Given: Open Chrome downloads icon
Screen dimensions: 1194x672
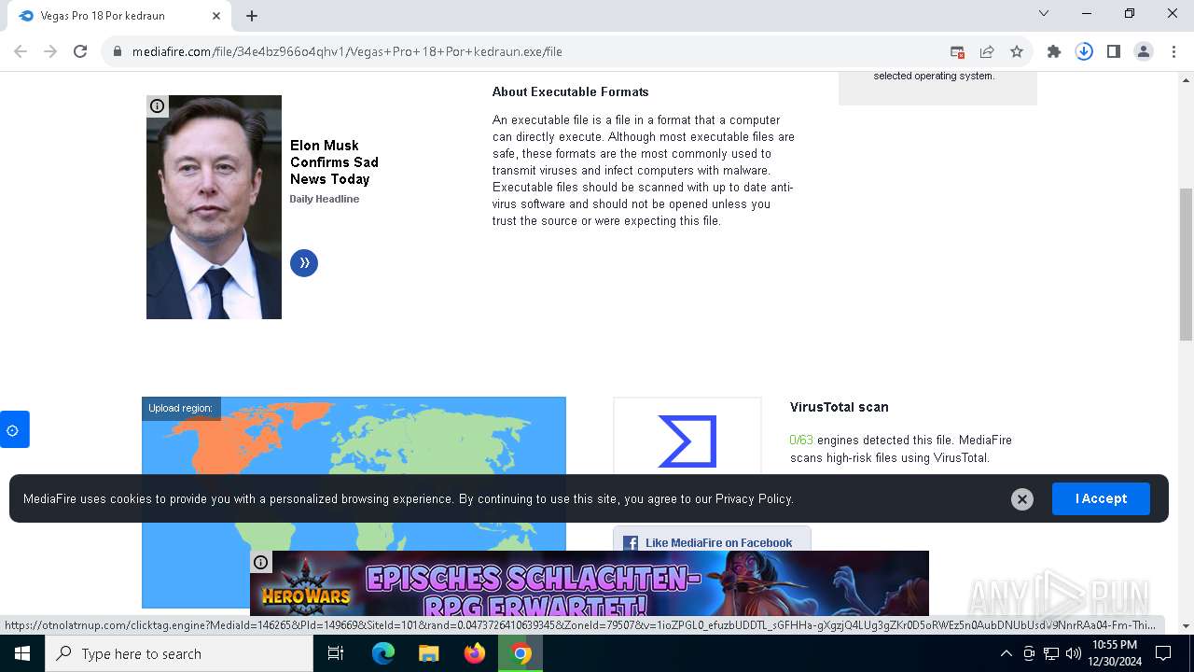Looking at the screenshot, I should 1084,51.
